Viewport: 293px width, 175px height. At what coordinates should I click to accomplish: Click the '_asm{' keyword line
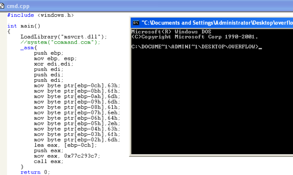29,48
